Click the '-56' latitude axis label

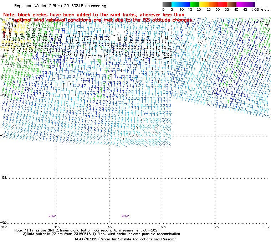(3, 135)
